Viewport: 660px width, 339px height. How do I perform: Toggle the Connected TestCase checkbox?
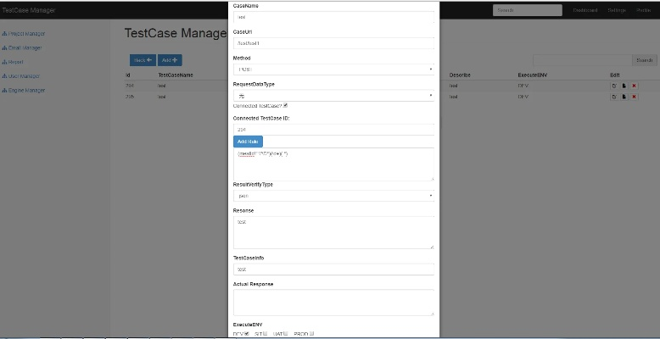286,105
